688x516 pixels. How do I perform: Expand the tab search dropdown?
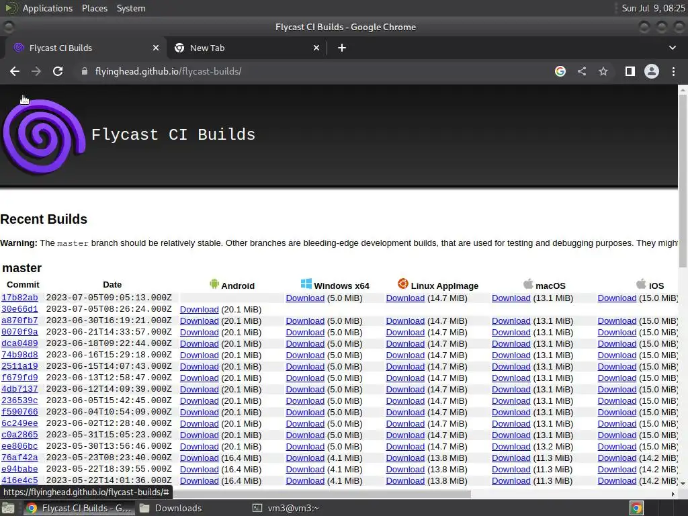point(672,48)
